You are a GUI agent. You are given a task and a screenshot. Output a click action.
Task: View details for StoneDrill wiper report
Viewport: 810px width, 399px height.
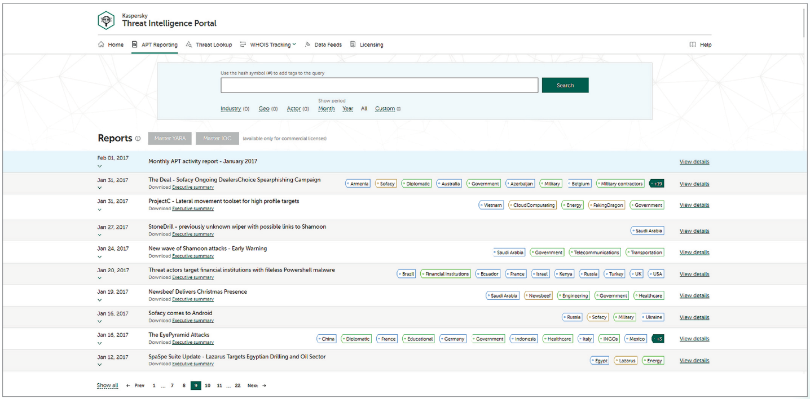point(694,231)
